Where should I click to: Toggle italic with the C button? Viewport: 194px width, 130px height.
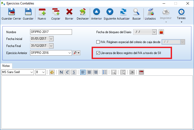click(x=67, y=72)
